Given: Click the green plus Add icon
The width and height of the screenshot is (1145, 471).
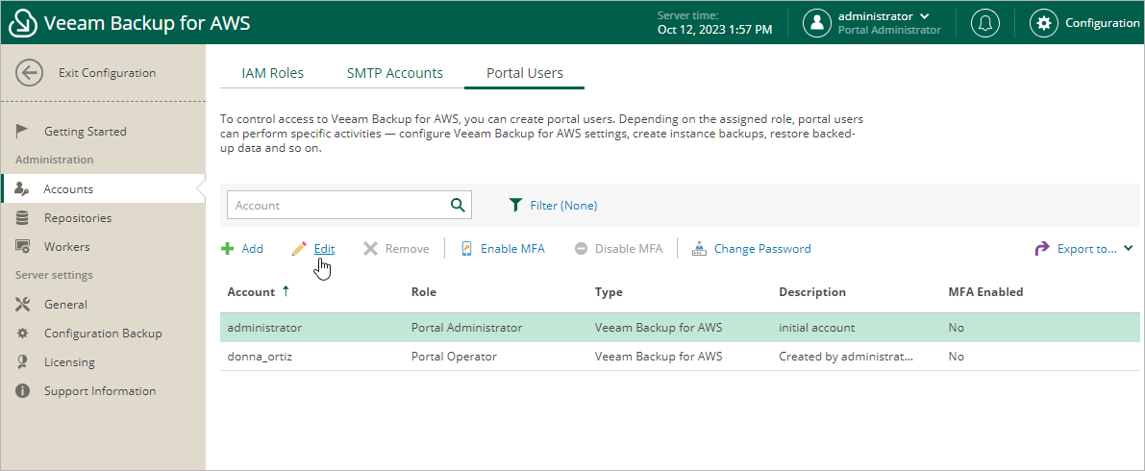Looking at the screenshot, I should pos(228,248).
